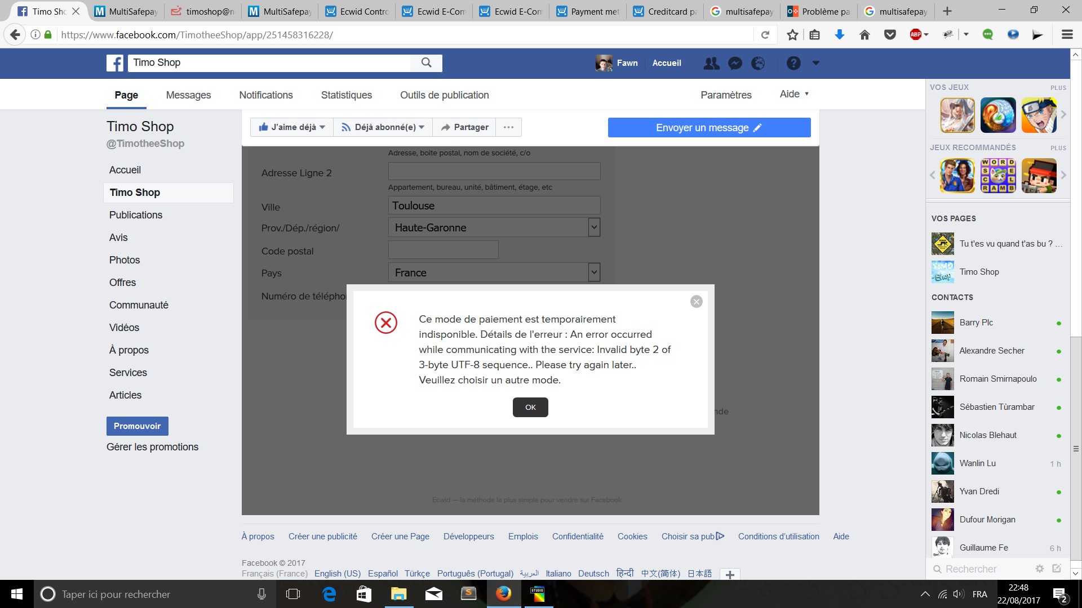Image resolution: width=1082 pixels, height=608 pixels.
Task: Select Publications in the left sidebar
Action: click(x=136, y=215)
